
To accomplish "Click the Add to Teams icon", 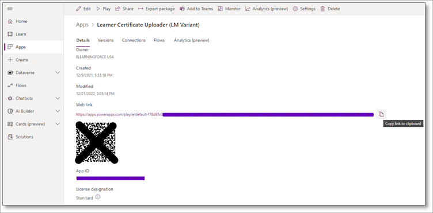I will pyautogui.click(x=182, y=9).
